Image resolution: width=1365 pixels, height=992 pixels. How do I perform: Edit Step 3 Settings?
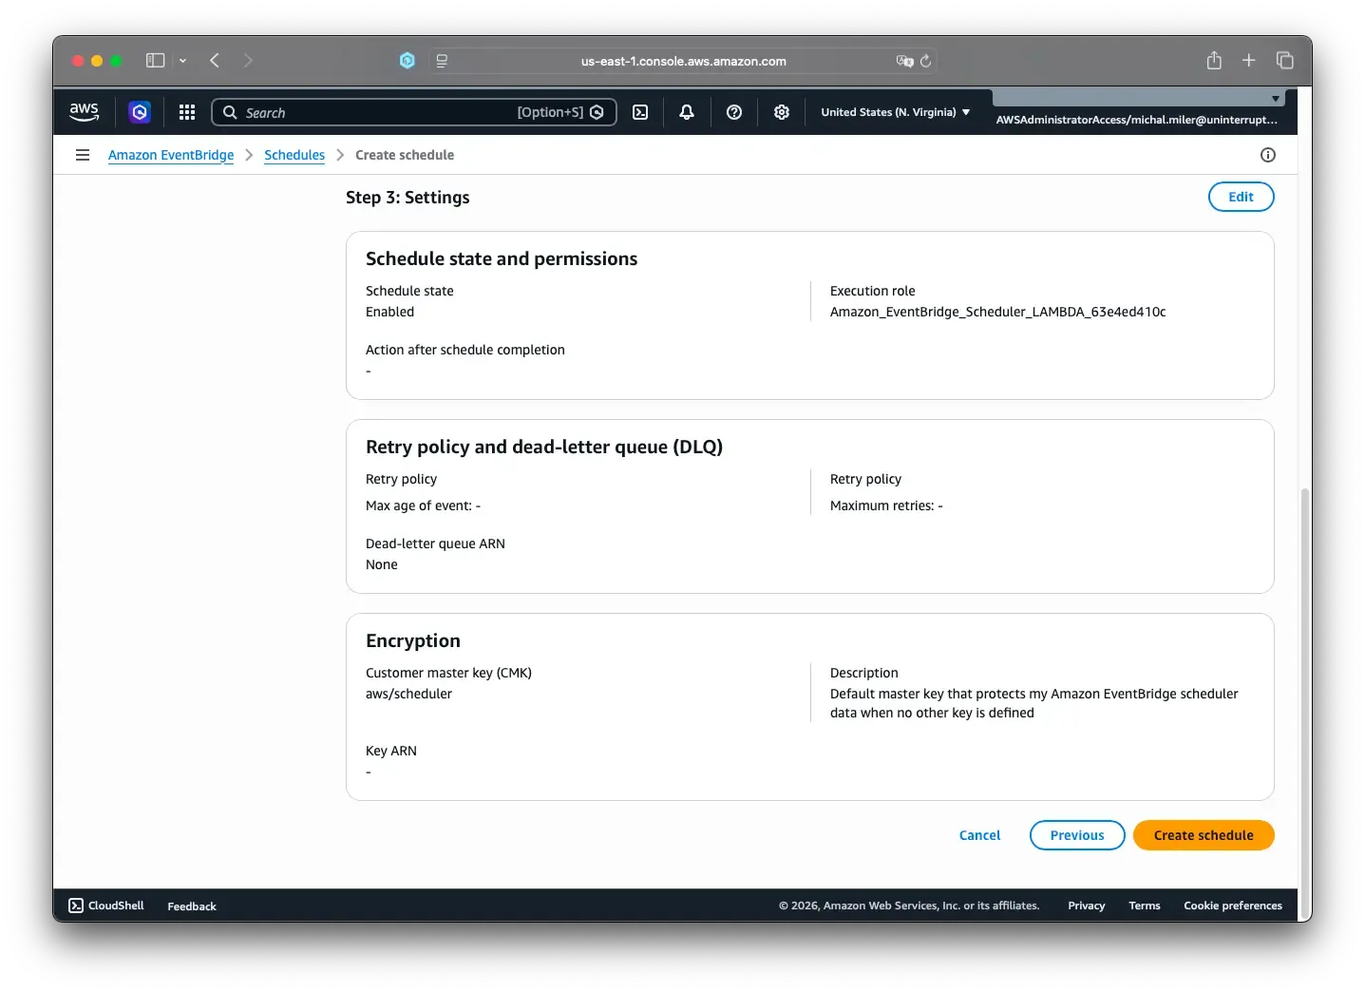click(x=1241, y=197)
